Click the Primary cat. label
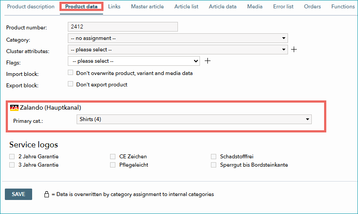Image resolution: width=358 pixels, height=214 pixels. click(28, 121)
